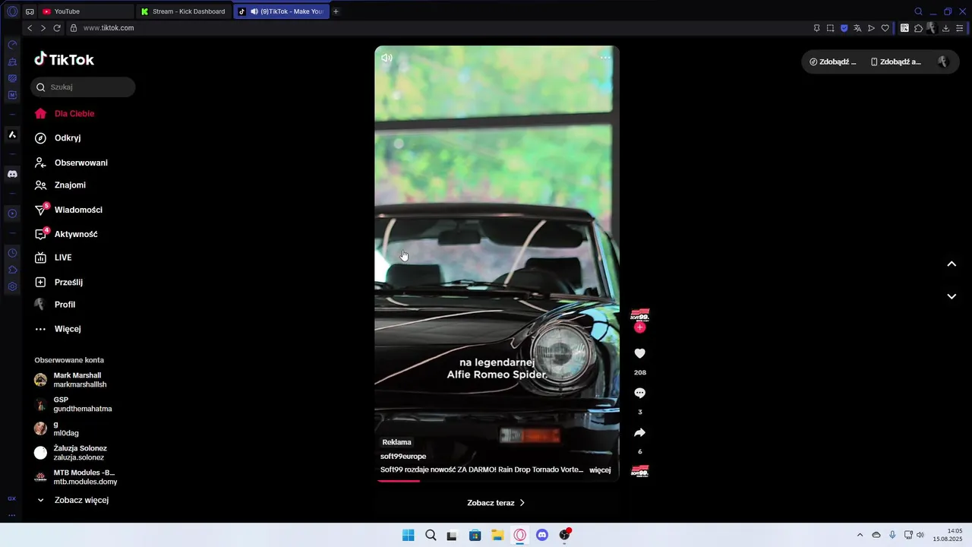
Task: Go forward in browser history
Action: pyautogui.click(x=43, y=28)
